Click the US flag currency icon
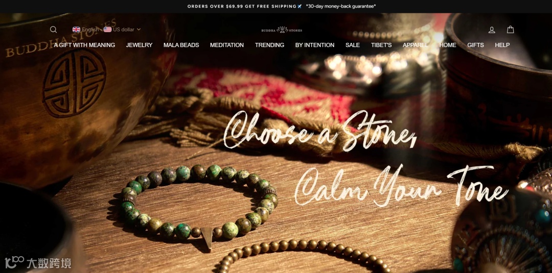Screen dimensions: 552x273 click(107, 30)
